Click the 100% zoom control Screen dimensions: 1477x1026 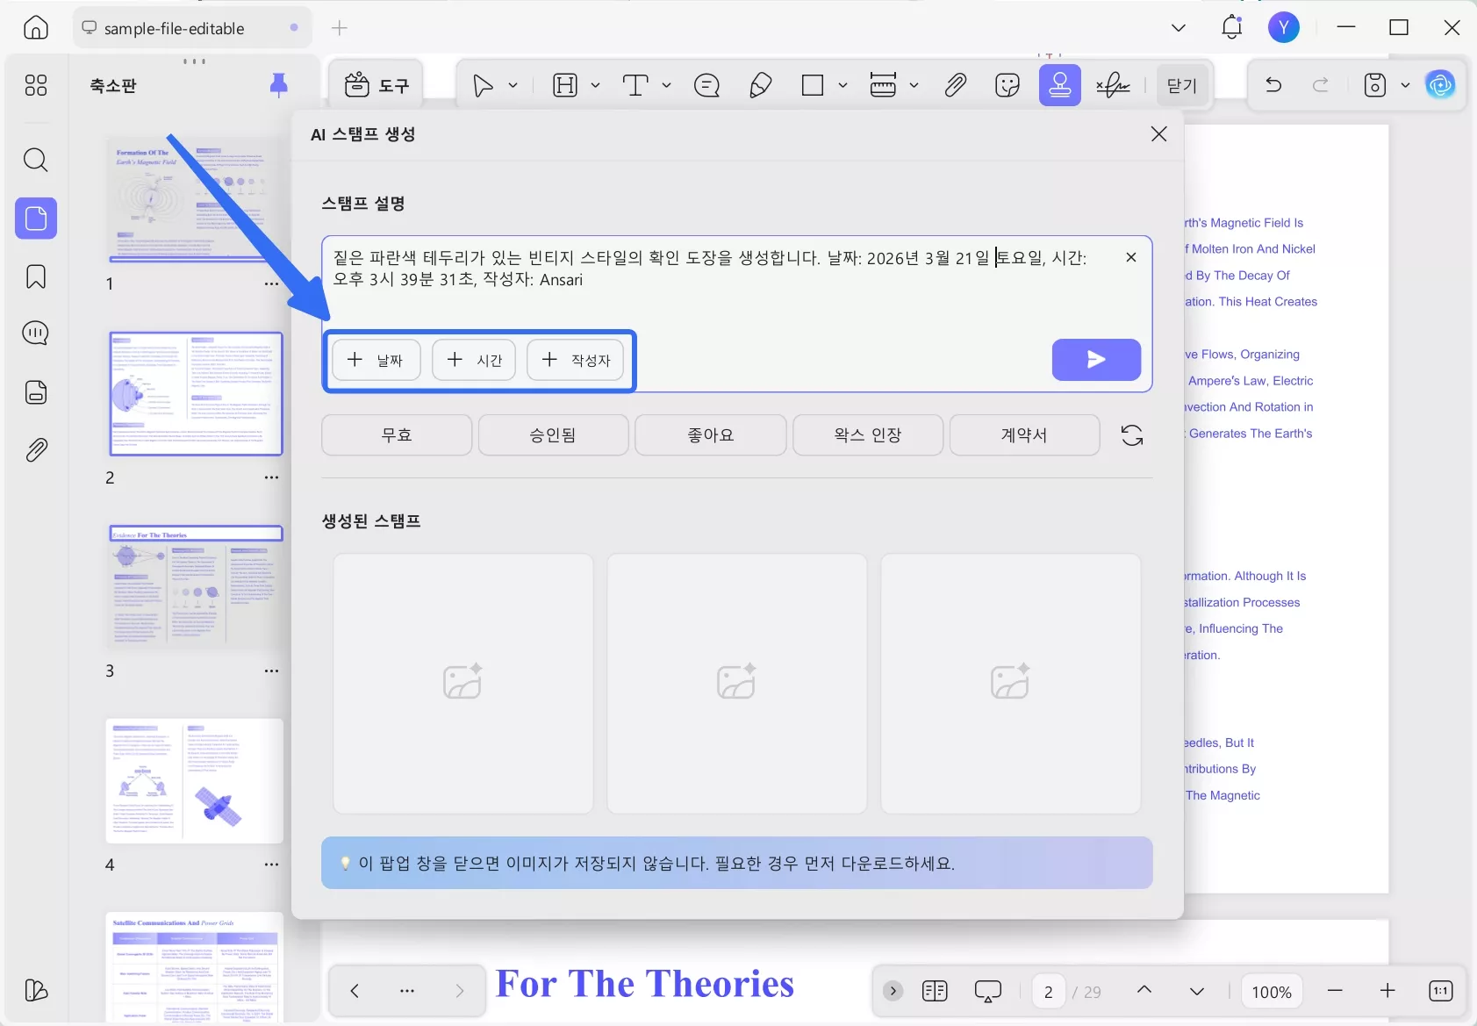point(1271,991)
